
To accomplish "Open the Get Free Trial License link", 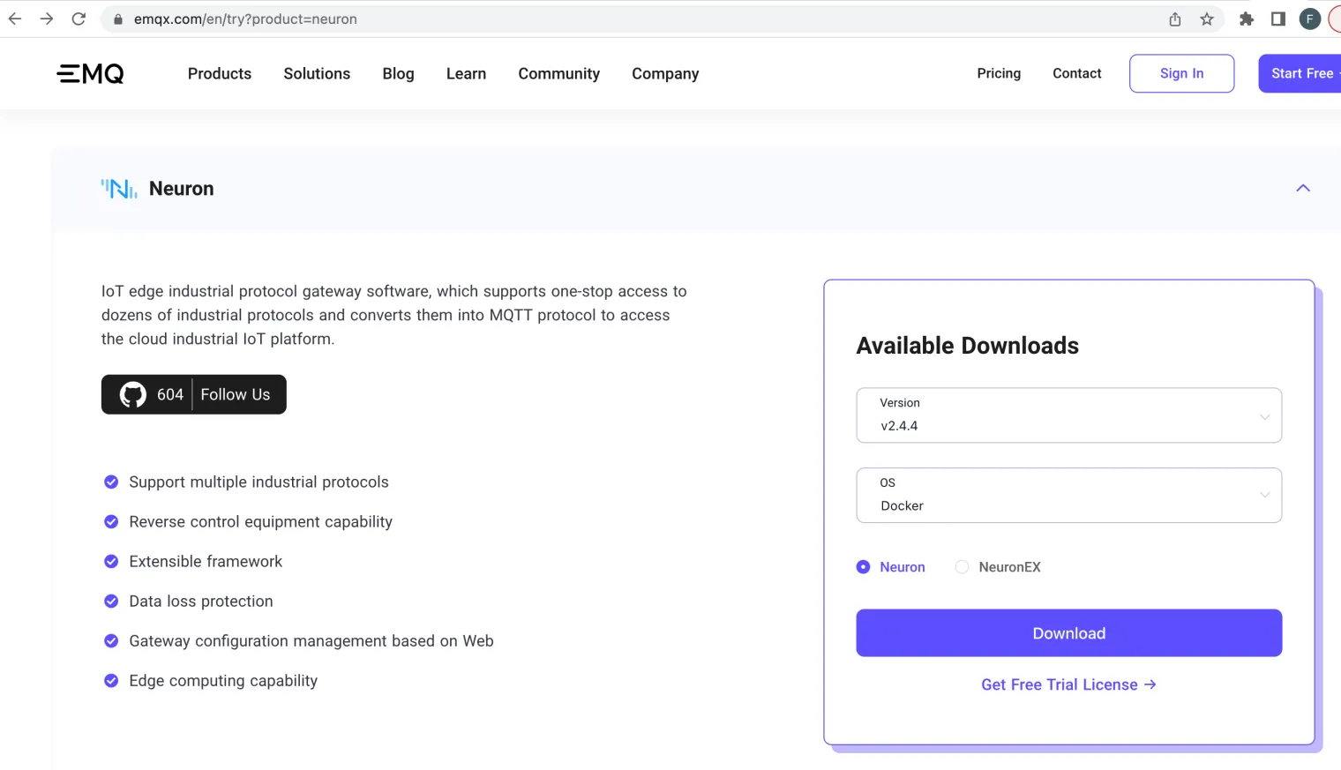I will click(1068, 684).
